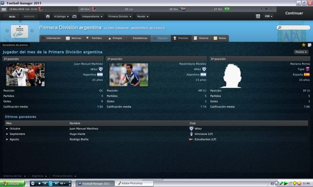Viewport: 313px width, 187px height.
Task: Open the Premio selector dropdown
Action: (x=301, y=52)
